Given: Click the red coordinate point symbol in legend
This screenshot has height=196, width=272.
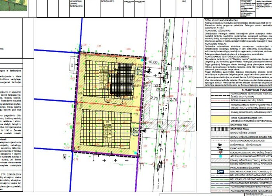Looking at the screenshot, I should [220, 152].
